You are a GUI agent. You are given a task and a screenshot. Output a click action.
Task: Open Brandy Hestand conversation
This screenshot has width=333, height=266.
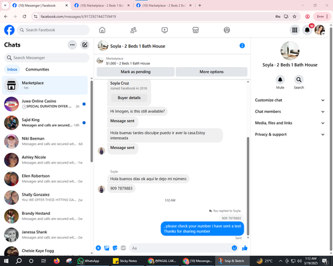coord(45,216)
